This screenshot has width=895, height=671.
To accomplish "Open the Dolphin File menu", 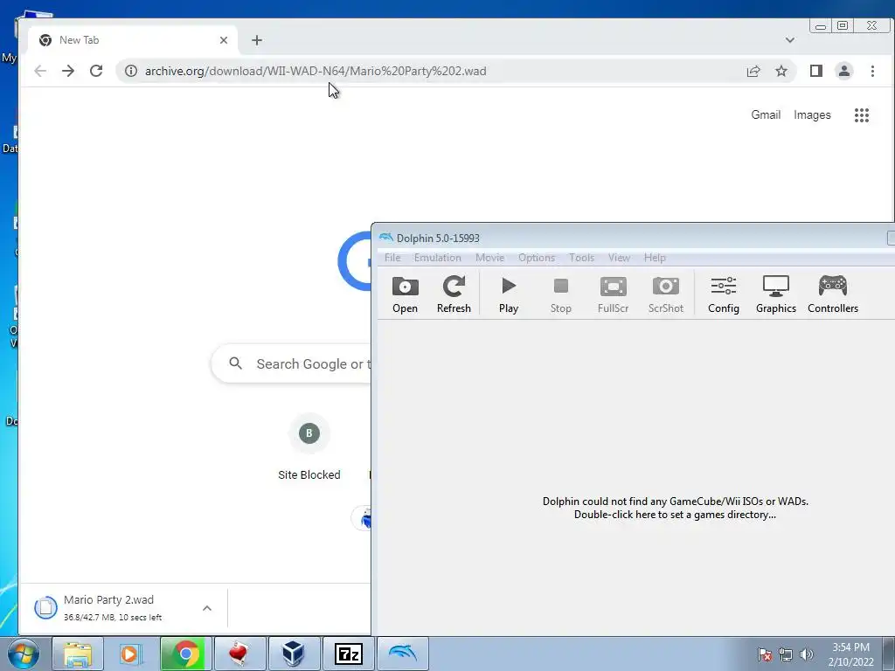I will coord(392,258).
